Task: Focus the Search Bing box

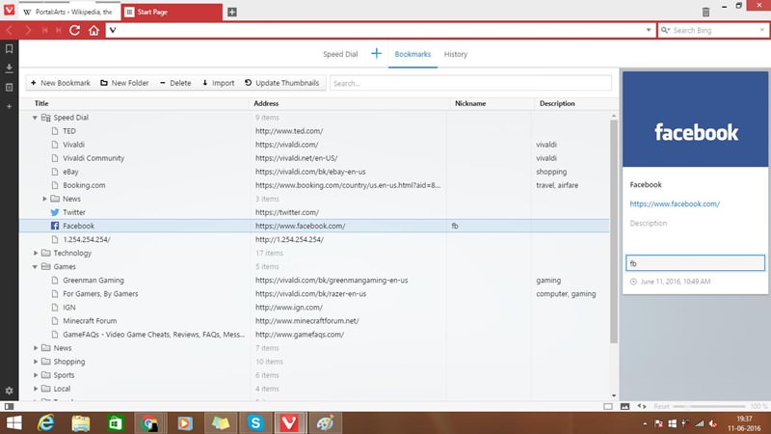Action: tap(712, 31)
